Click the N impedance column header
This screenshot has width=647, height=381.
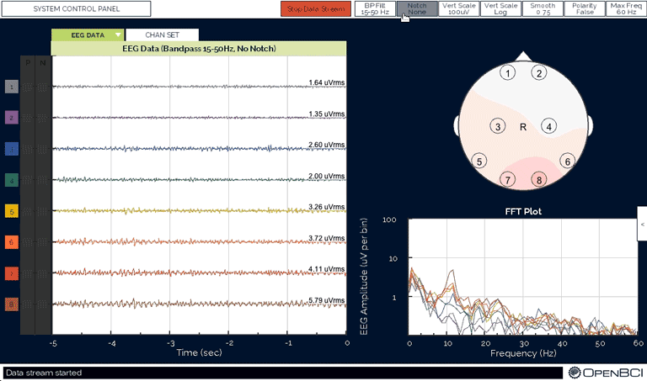click(x=42, y=63)
